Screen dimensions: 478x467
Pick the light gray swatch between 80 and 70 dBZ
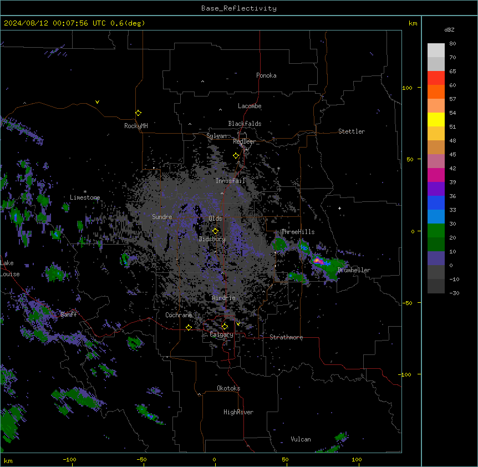coord(436,50)
